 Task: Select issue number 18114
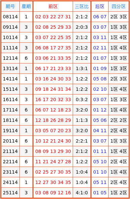10,120
